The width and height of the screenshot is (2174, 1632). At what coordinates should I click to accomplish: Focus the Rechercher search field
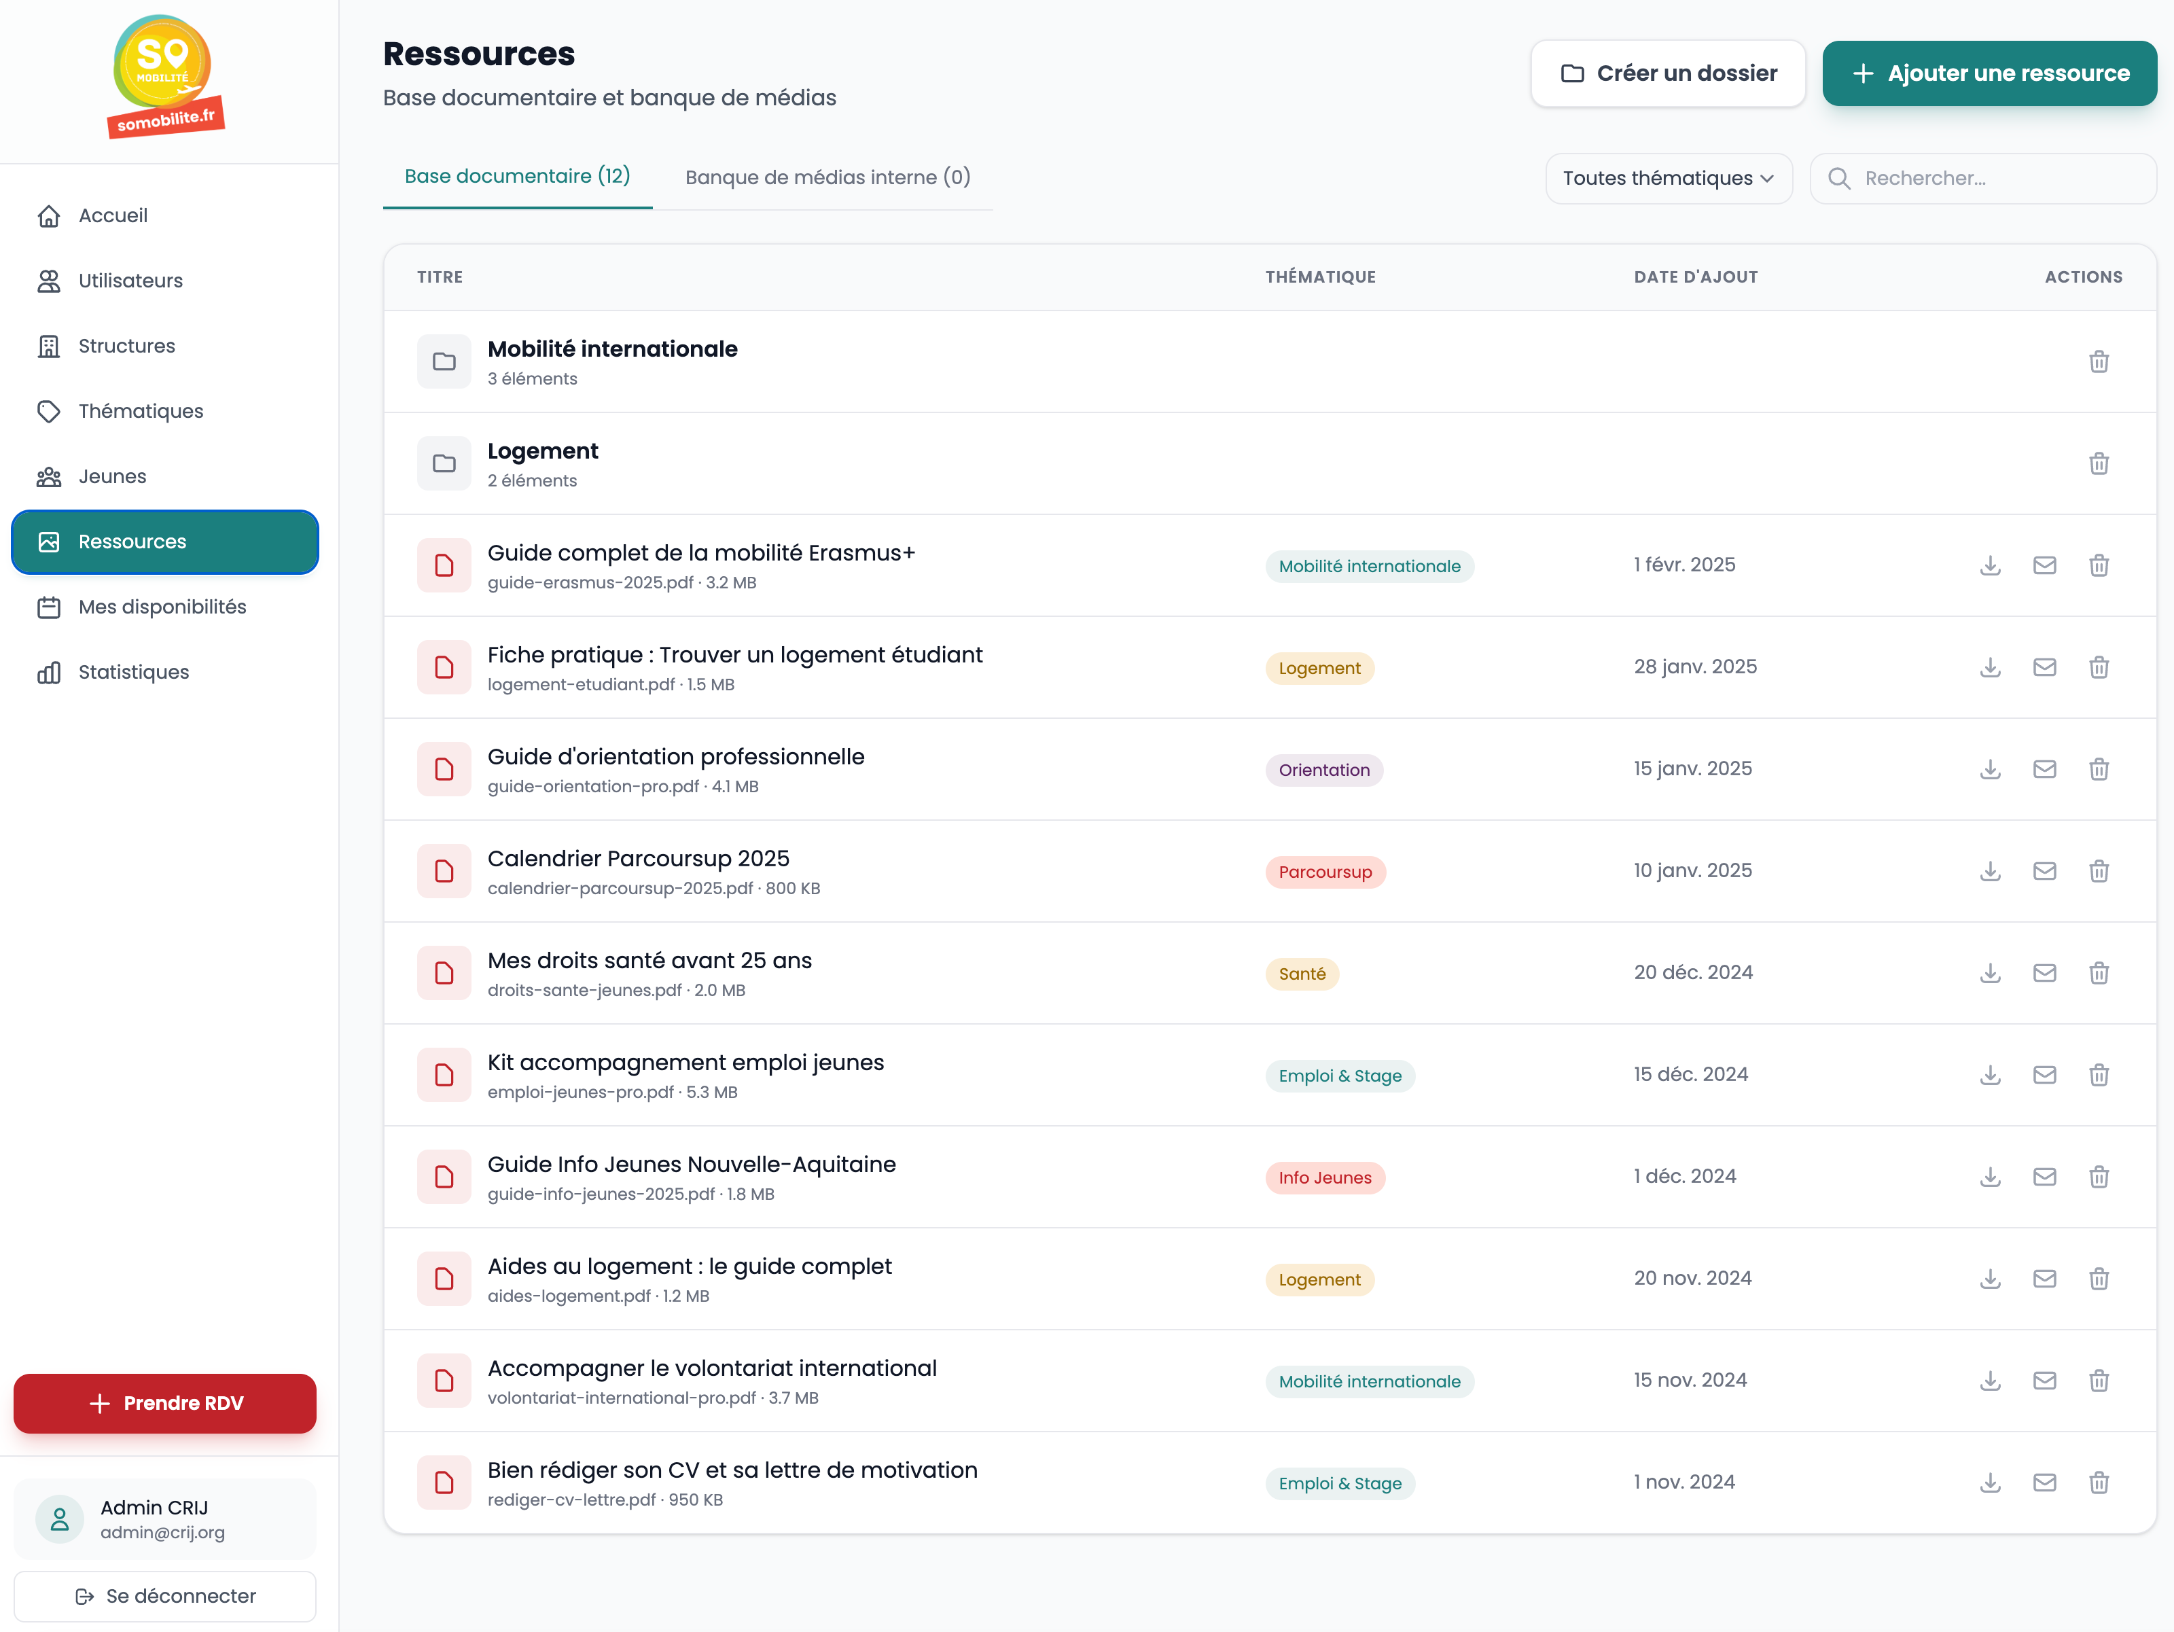(x=1982, y=178)
